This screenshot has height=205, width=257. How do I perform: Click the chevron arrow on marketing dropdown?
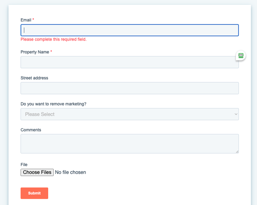236,114
